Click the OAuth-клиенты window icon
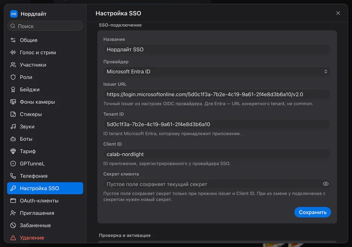352x247 pixels. coord(13,201)
